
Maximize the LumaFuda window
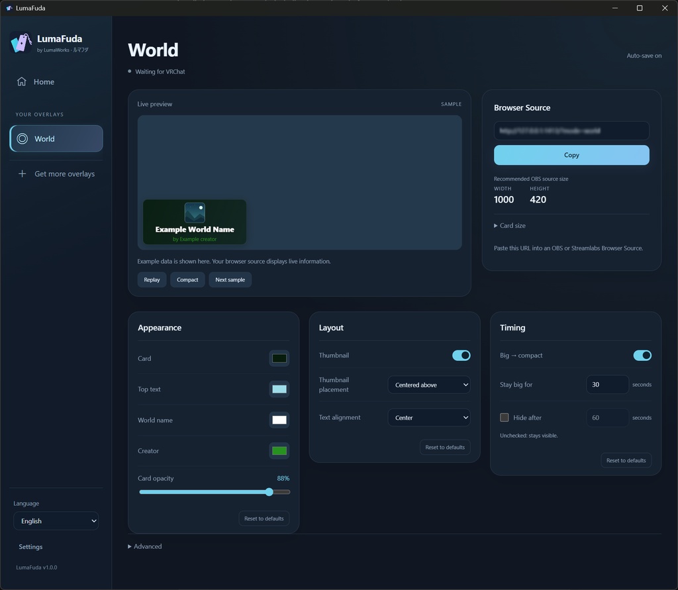(x=640, y=8)
